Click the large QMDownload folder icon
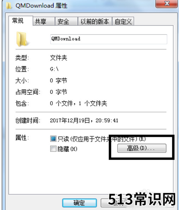The height and width of the screenshot is (210, 179). point(22,39)
